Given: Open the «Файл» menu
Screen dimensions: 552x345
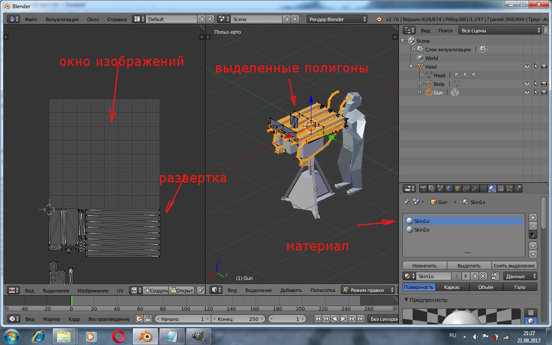Looking at the screenshot, I should click(31, 19).
